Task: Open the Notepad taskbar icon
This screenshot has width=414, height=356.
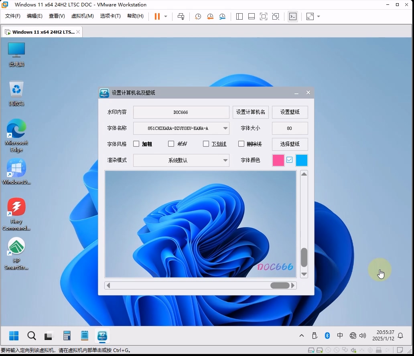Action: (x=85, y=336)
